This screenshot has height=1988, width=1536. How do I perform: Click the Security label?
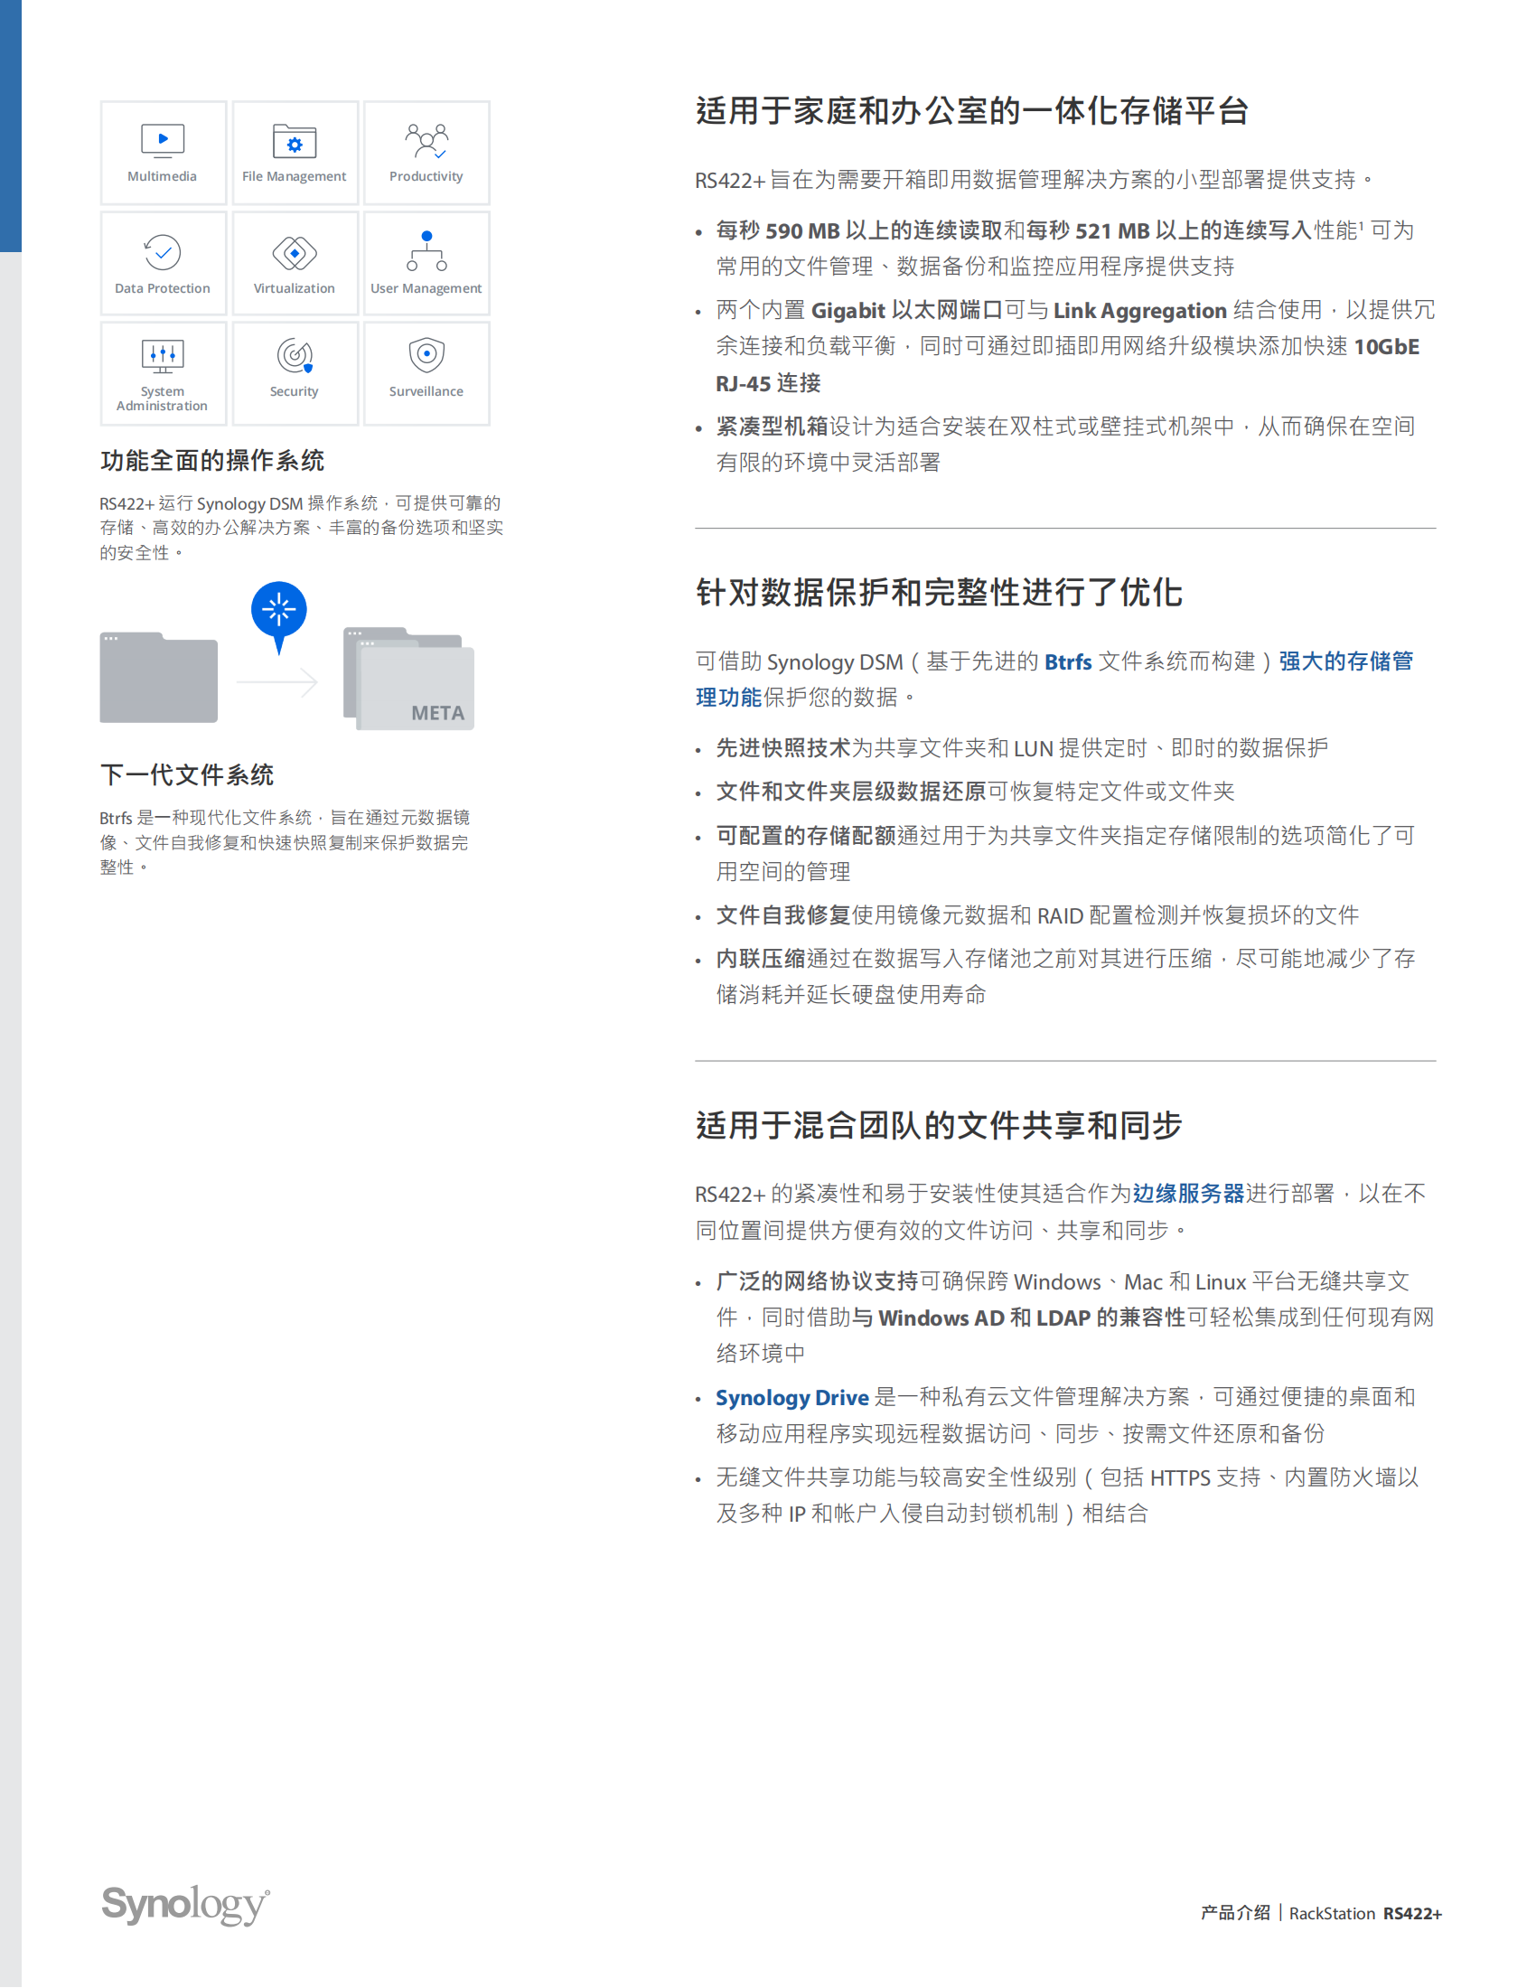tap(294, 391)
